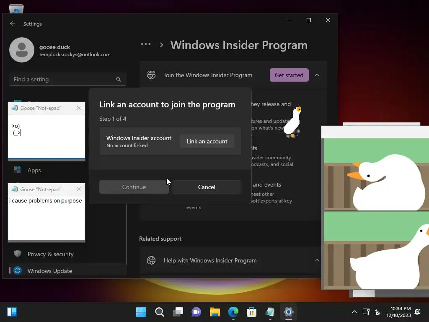Click the Settings back arrow

point(12,23)
